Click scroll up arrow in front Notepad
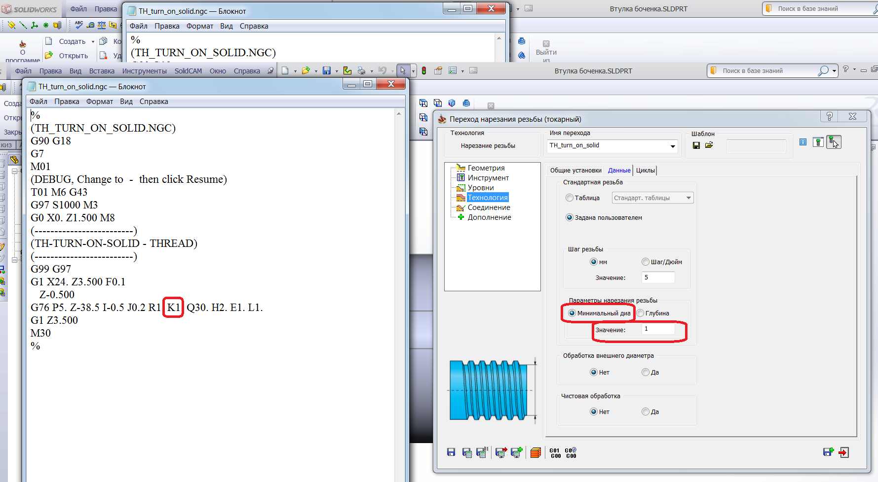The width and height of the screenshot is (878, 482). 399,113
